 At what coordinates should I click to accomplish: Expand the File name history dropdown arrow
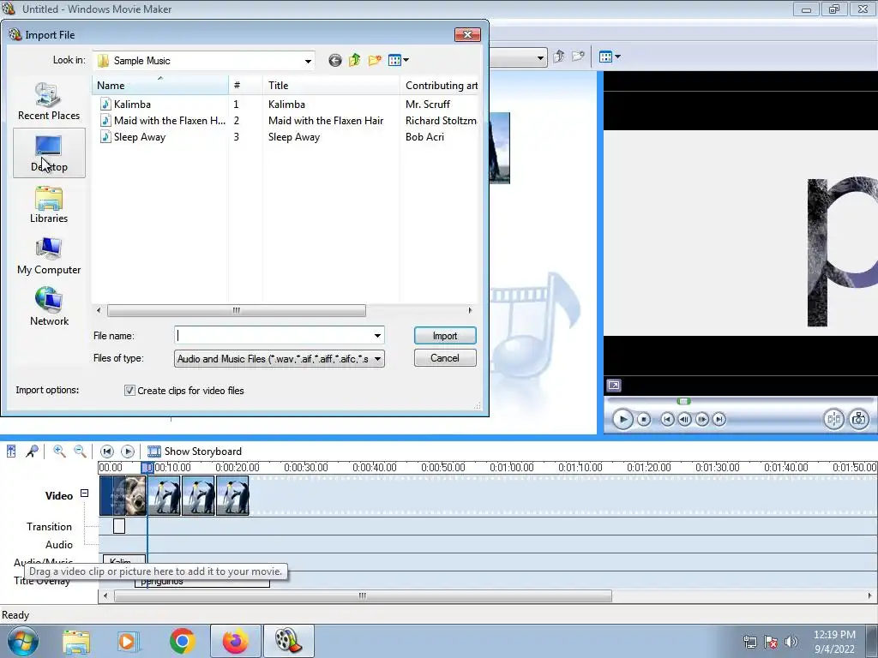[378, 336]
